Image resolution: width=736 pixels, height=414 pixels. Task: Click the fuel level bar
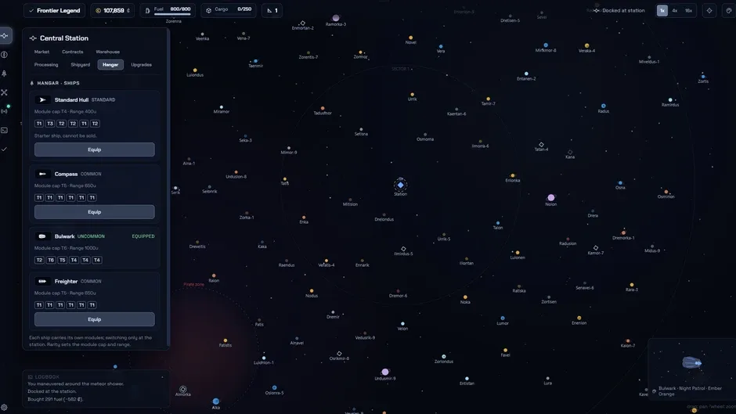[173, 14]
